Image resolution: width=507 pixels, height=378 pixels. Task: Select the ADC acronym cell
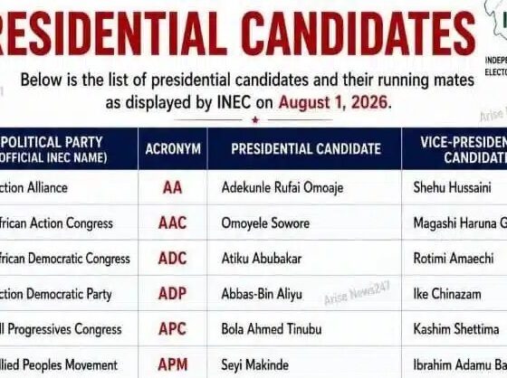pos(173,259)
